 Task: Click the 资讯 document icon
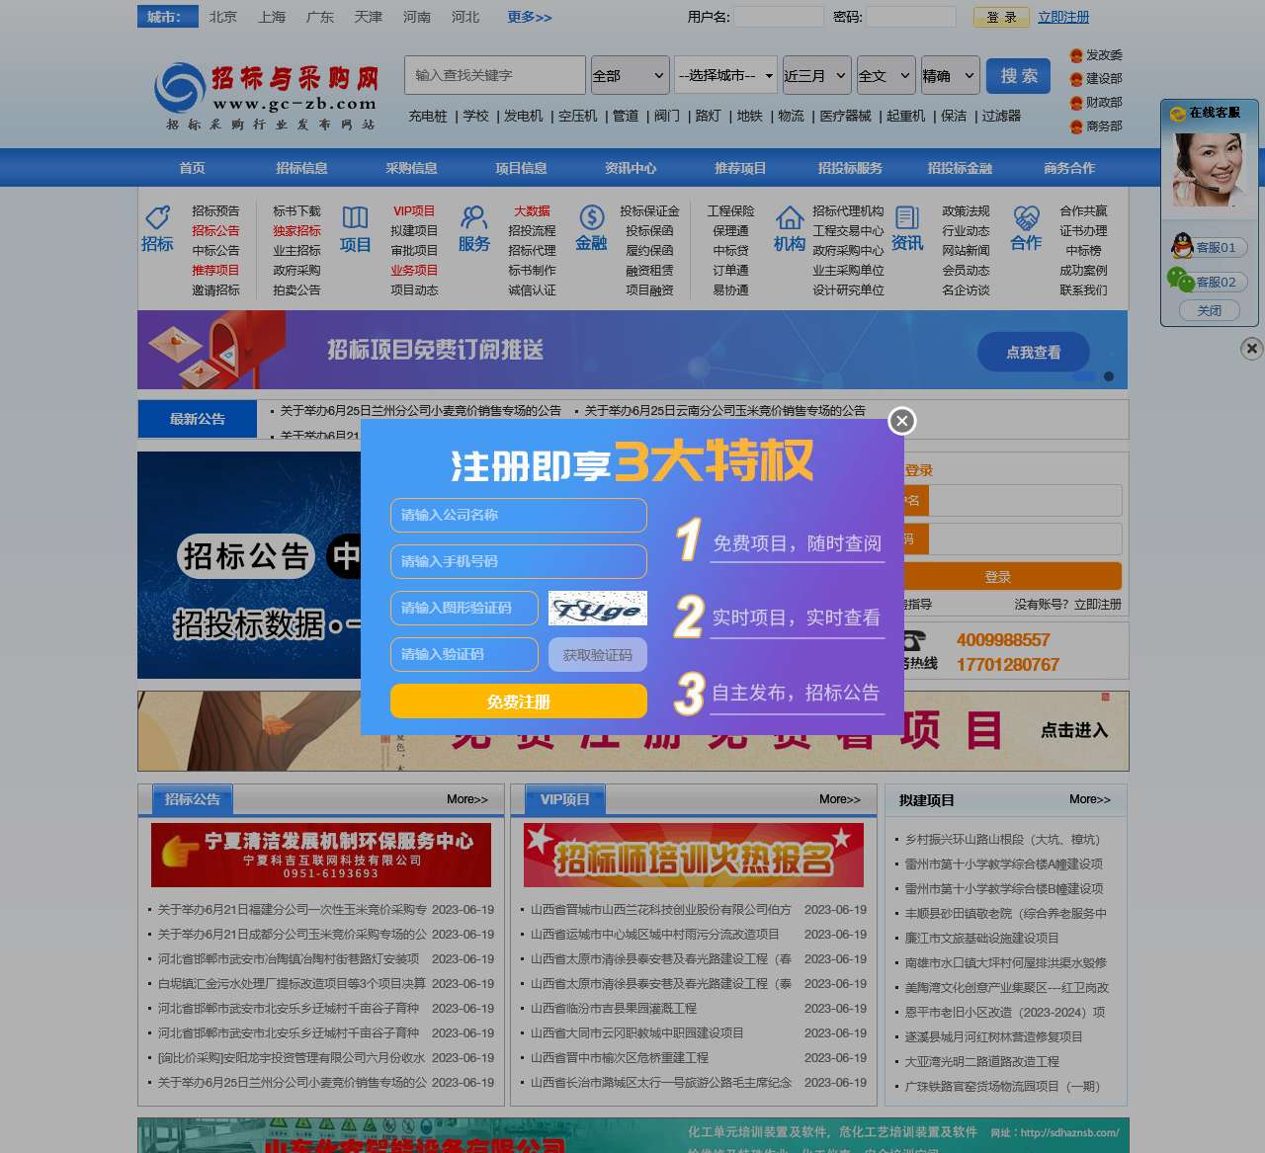pos(906,217)
